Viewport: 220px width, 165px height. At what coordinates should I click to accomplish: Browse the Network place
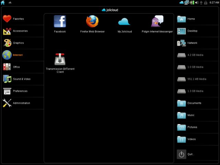197,43
